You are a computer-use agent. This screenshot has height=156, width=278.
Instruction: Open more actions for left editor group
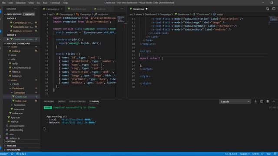122,9
